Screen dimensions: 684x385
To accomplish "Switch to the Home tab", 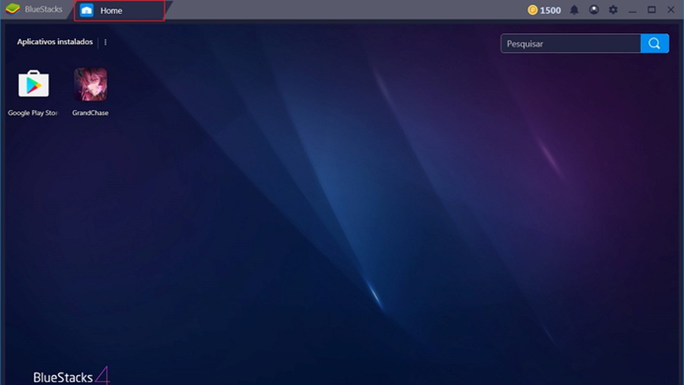I will [x=119, y=10].
